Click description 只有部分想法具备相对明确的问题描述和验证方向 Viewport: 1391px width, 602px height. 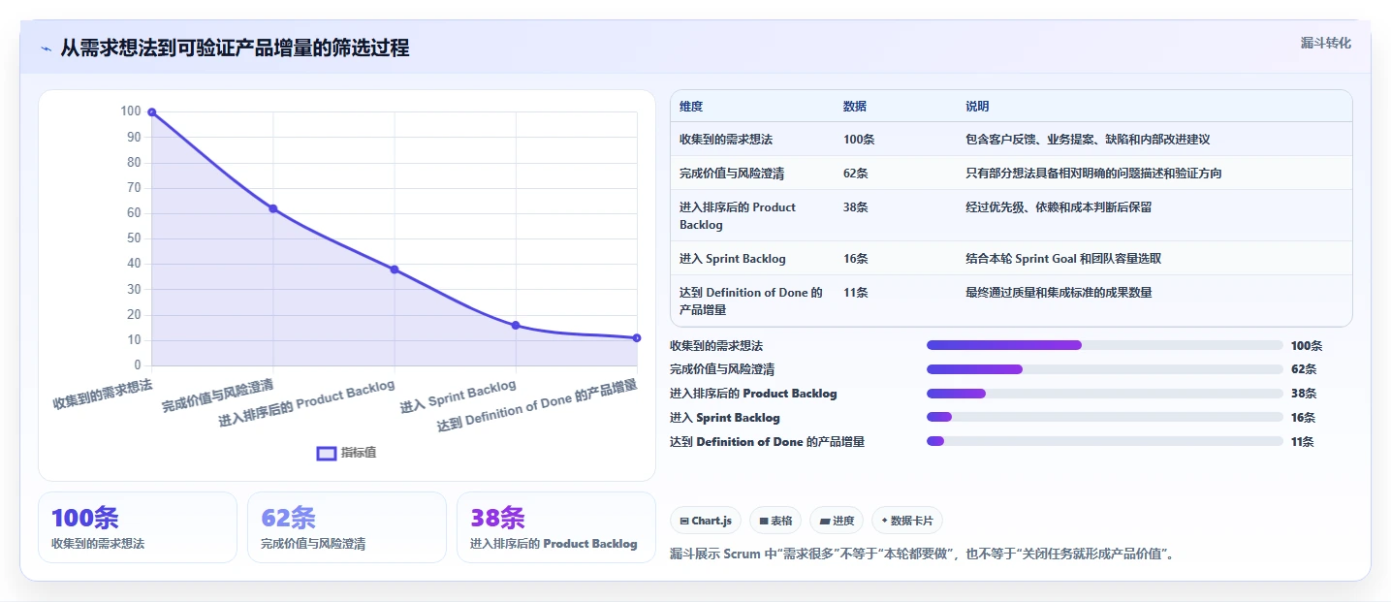click(x=1093, y=174)
